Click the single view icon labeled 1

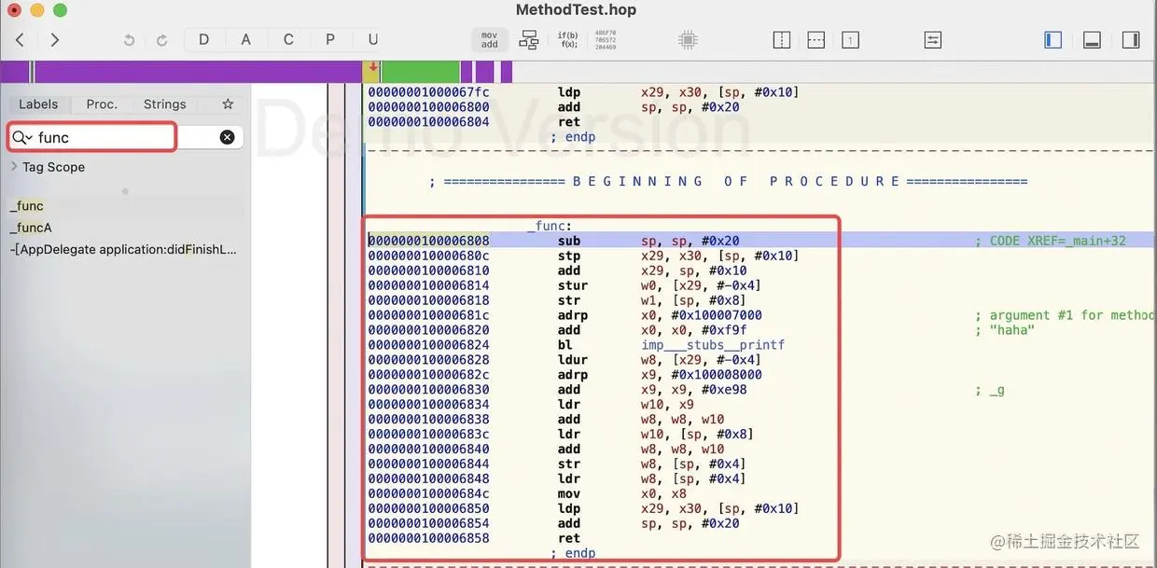(x=850, y=40)
